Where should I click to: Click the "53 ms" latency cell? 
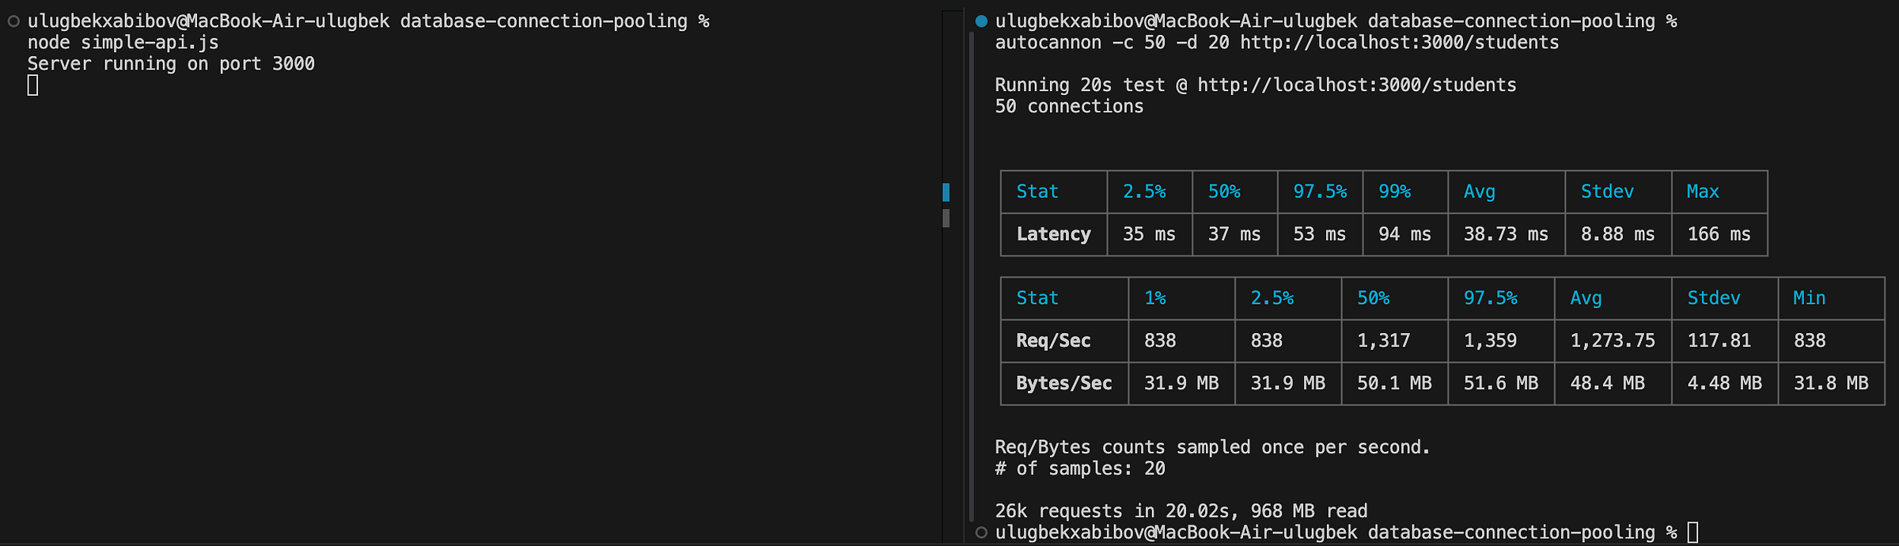1319,234
